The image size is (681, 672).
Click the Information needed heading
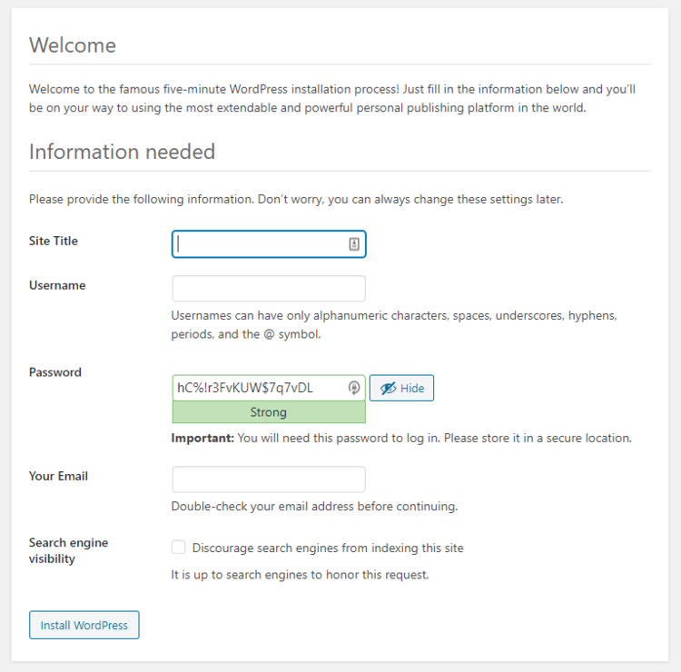(122, 152)
